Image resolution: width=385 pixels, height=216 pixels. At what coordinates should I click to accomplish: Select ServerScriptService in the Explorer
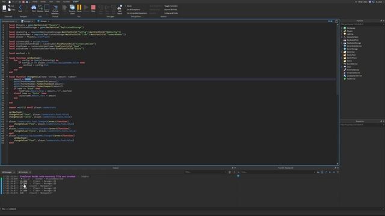click(x=354, y=46)
